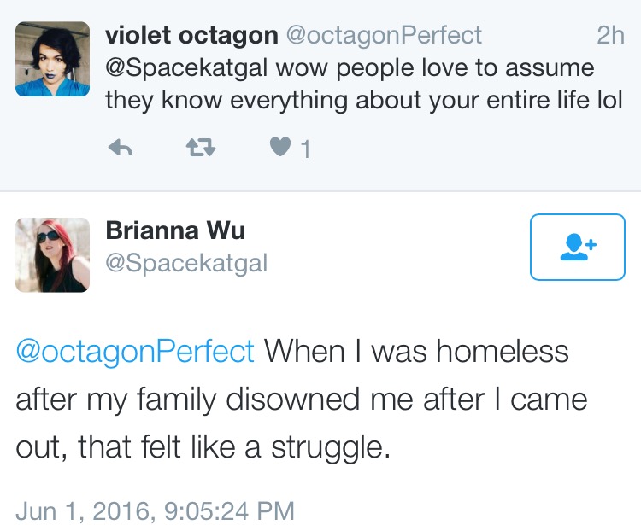The width and height of the screenshot is (641, 525).
Task: Open violet octagon's tweet about people assuming
Action: [x=364, y=85]
